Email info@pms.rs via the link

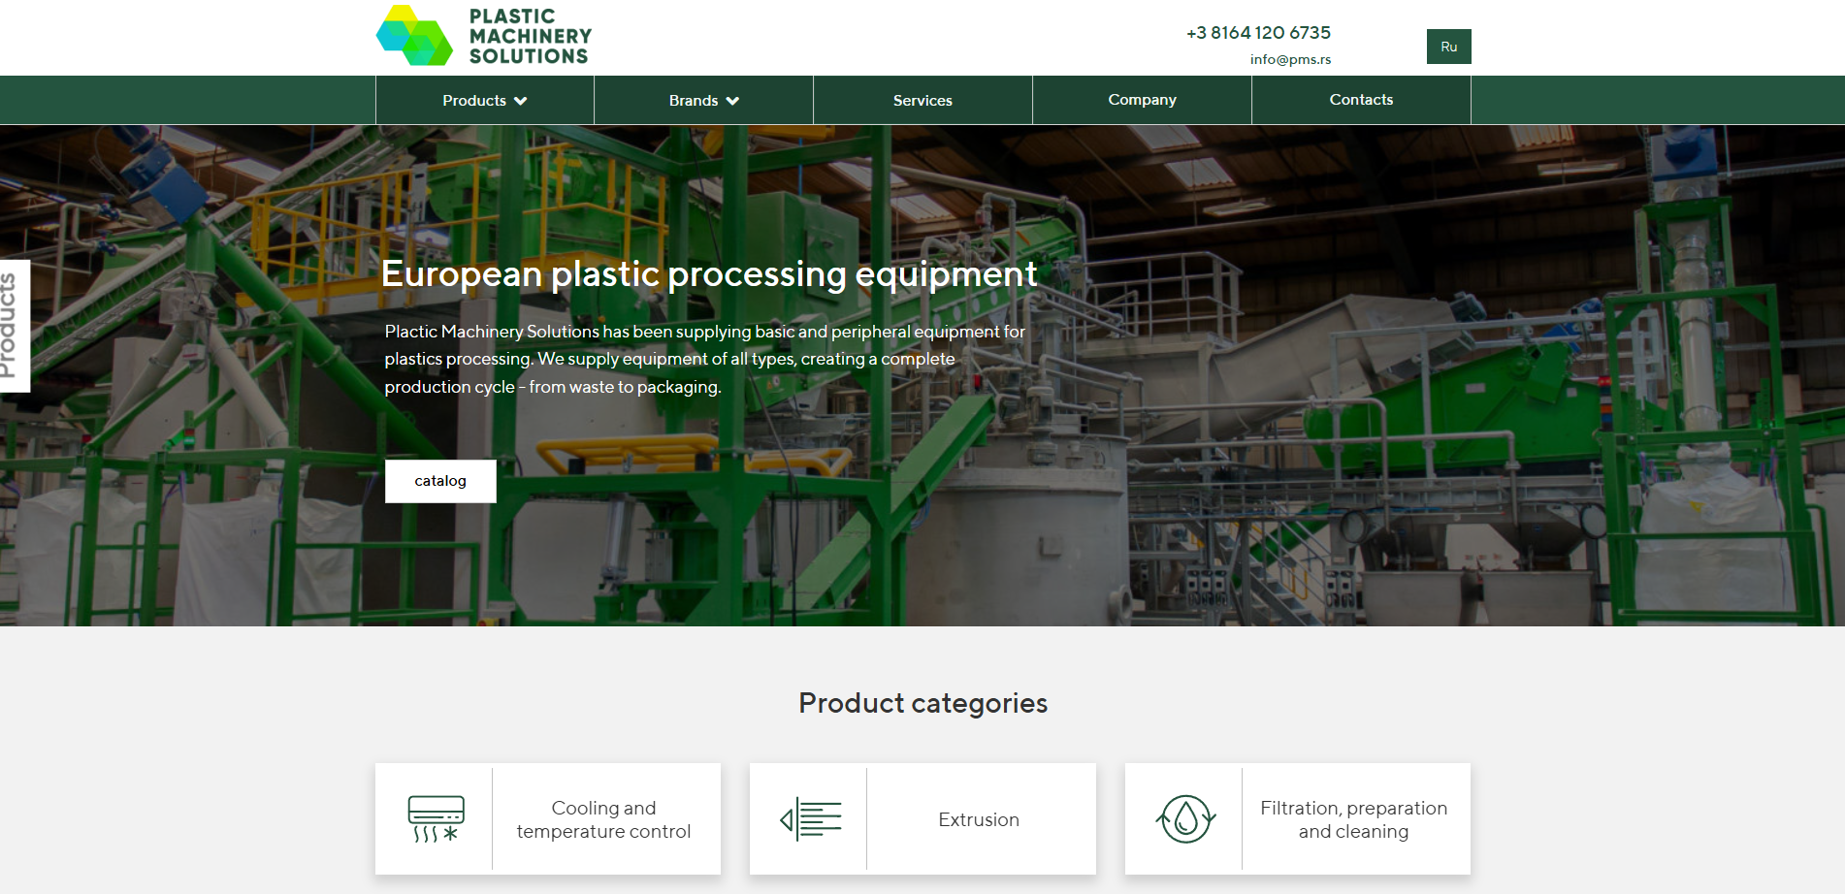click(1291, 58)
